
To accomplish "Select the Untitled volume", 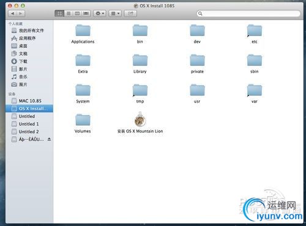I will pyautogui.click(x=29, y=116).
